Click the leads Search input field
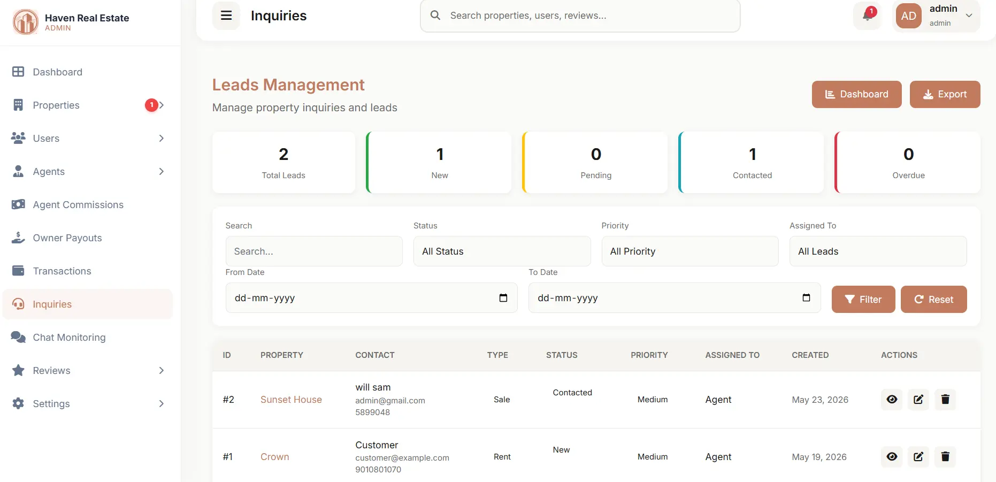The height and width of the screenshot is (482, 996). coord(314,251)
